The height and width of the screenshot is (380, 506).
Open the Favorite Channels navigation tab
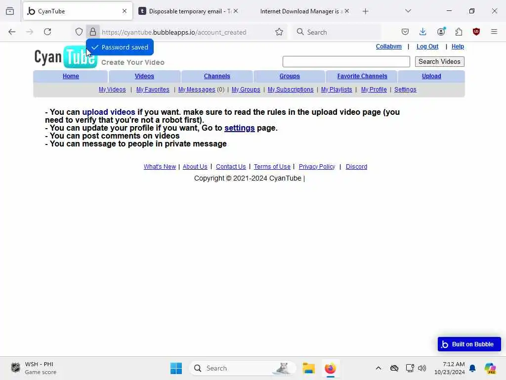[x=362, y=76]
